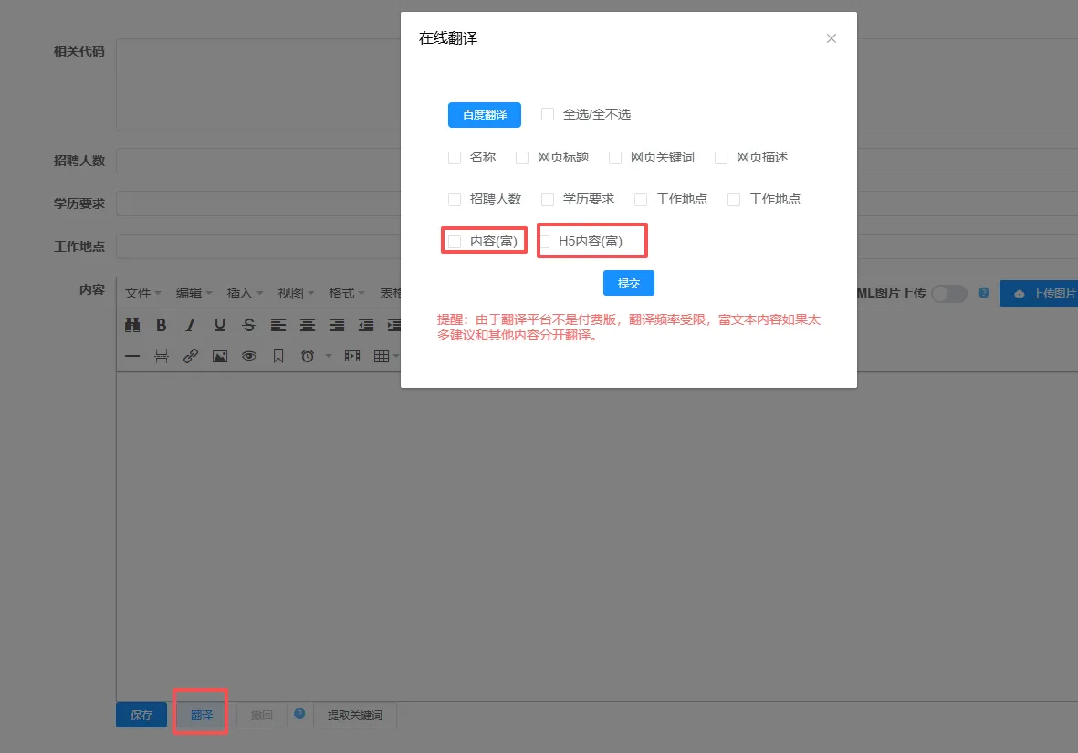This screenshot has width=1078, height=753.
Task: Open the 编辑 menu in the editor
Action: click(x=194, y=293)
